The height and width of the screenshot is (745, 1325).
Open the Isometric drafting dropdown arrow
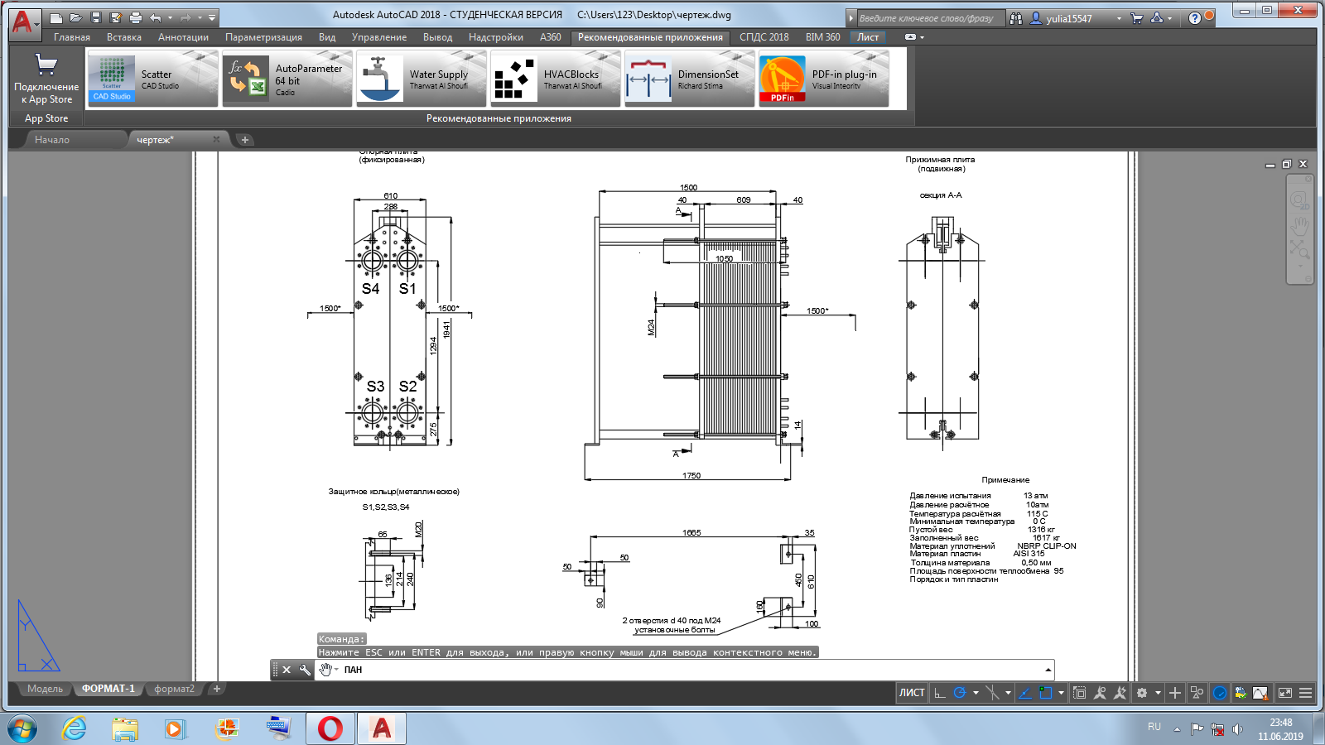1008,693
